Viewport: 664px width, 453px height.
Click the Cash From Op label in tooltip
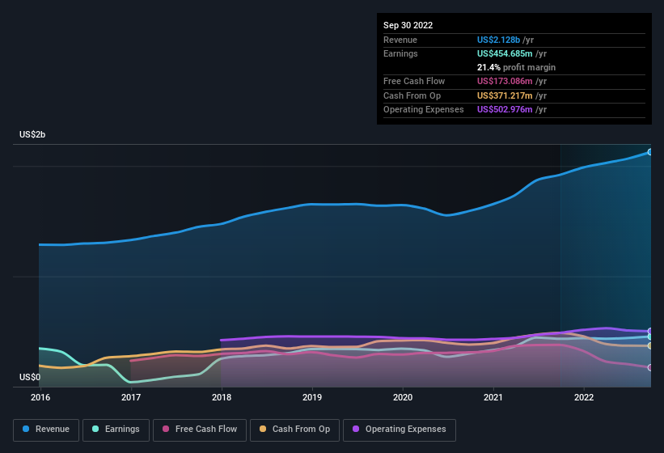point(412,95)
